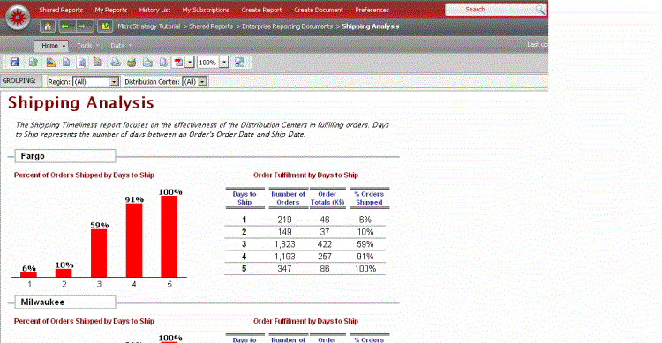
Task: Expand the Region grouping dropdown
Action: (x=114, y=81)
